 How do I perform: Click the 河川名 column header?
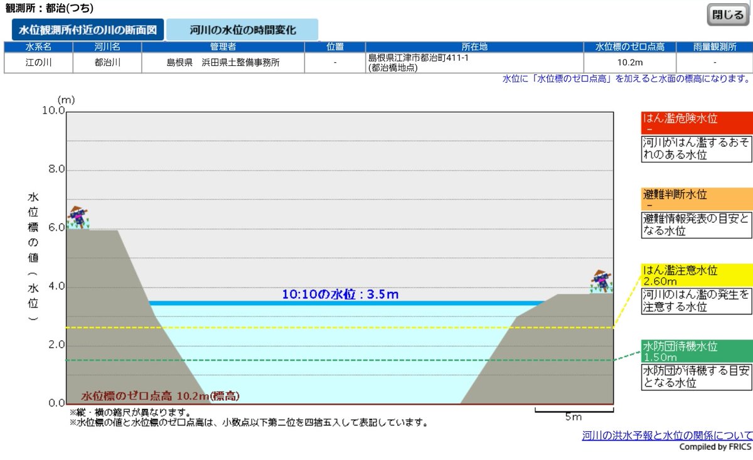[107, 47]
